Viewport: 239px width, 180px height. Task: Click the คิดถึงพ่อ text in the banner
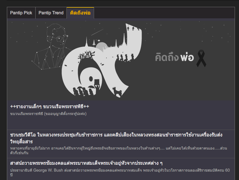click(x=174, y=58)
